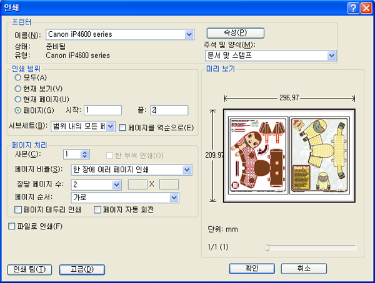The width and height of the screenshot is (375, 283).
Task: Decrease copies with the spinner down arrow
Action: [x=84, y=156]
